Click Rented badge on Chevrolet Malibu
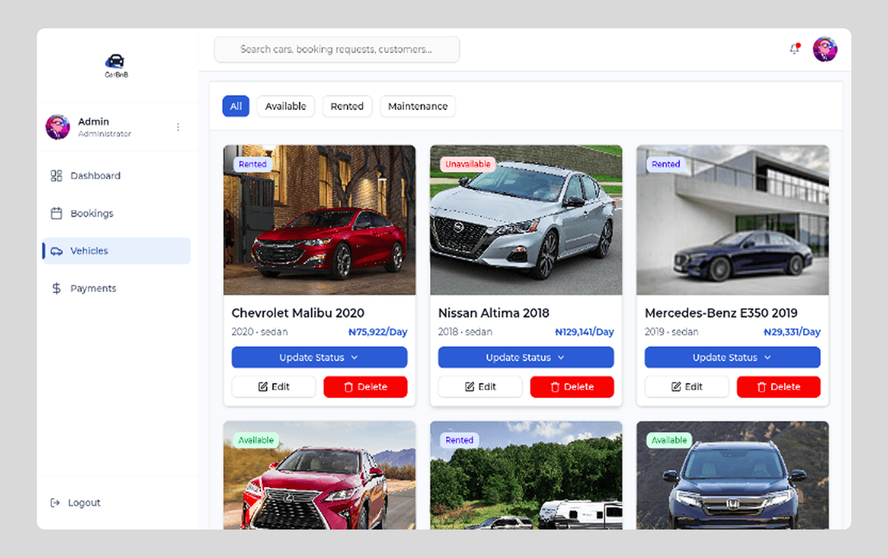The height and width of the screenshot is (558, 888). click(x=253, y=164)
